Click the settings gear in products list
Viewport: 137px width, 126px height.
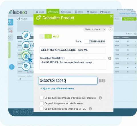(135, 34)
